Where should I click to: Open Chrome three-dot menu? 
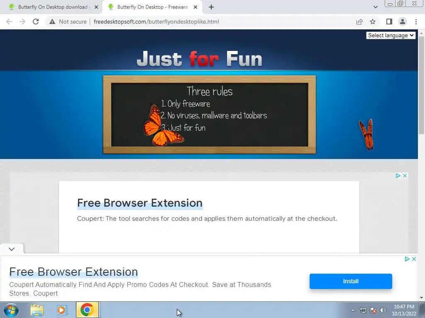pyautogui.click(x=416, y=22)
